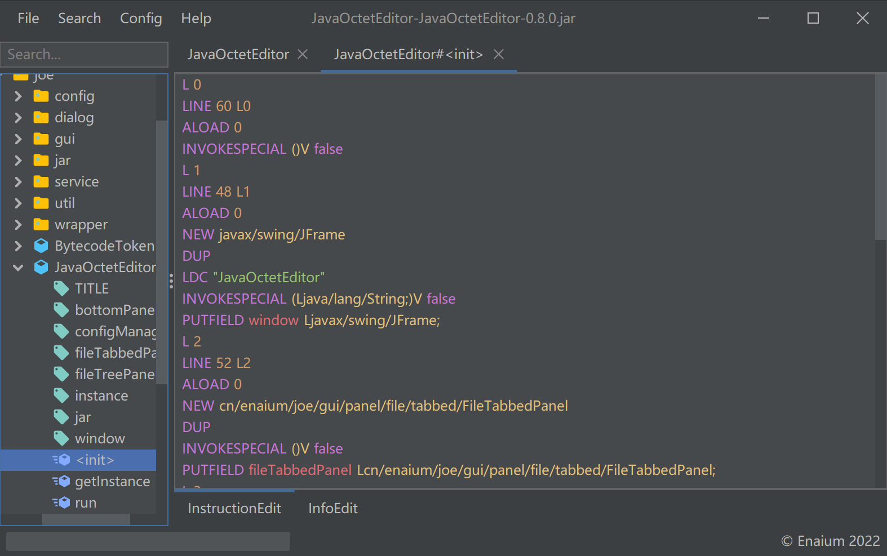Screen dimensions: 887x556
Task: Collapse the JavaOctetEditor class node
Action: (18, 268)
